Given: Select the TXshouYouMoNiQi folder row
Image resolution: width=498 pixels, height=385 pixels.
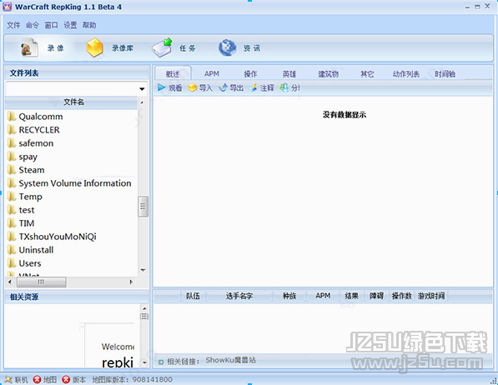Looking at the screenshot, I should click(x=72, y=237).
